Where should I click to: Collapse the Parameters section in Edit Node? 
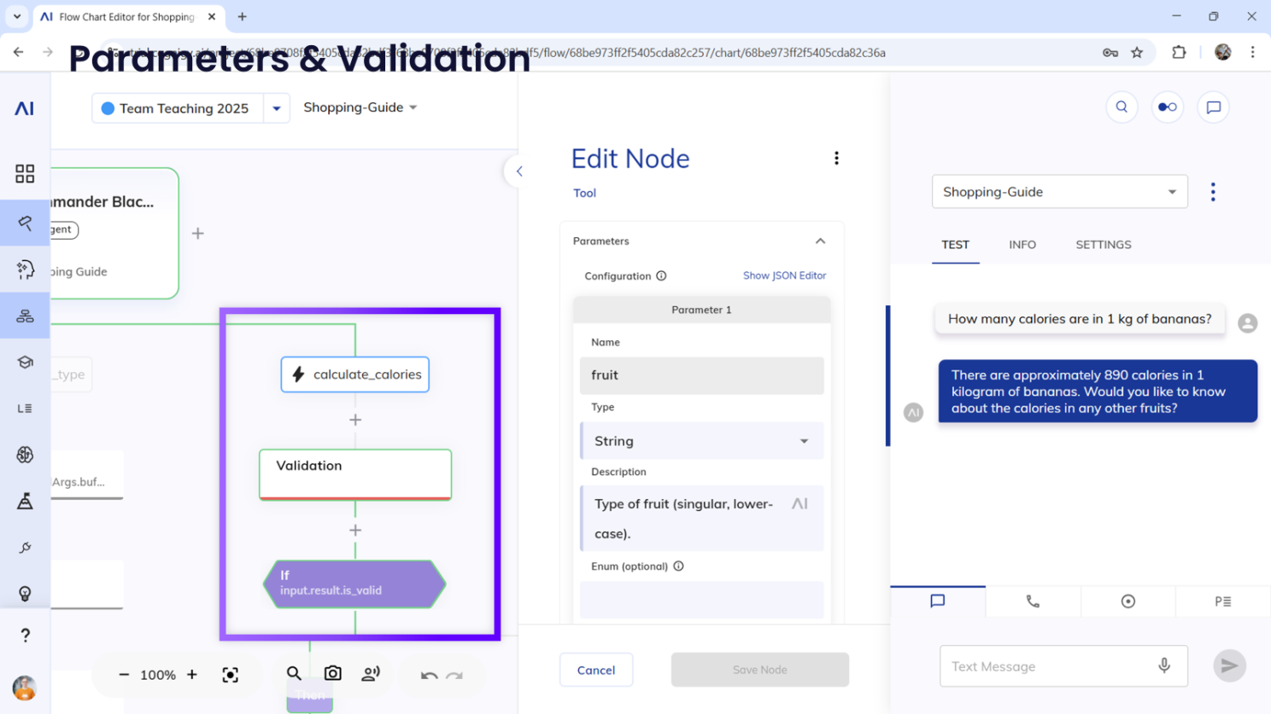819,241
